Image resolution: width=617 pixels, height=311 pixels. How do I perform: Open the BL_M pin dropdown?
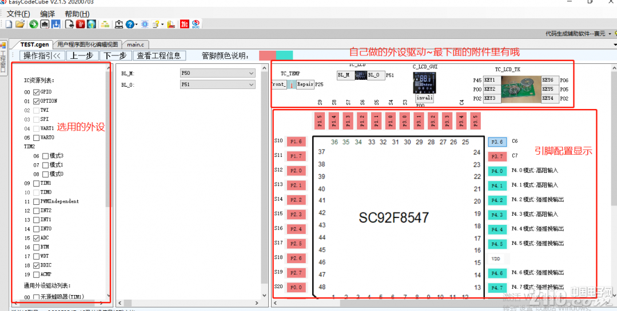coord(217,73)
